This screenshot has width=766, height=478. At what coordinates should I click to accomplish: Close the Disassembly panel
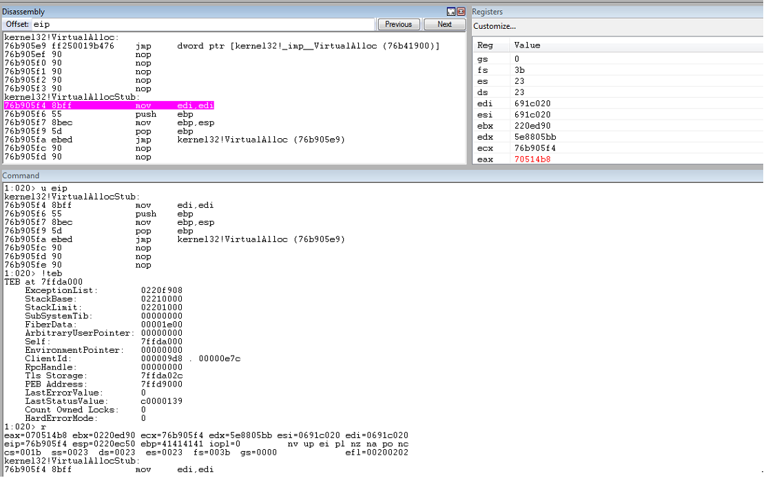coord(461,11)
